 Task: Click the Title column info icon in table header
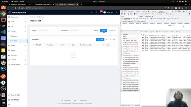[40, 45]
